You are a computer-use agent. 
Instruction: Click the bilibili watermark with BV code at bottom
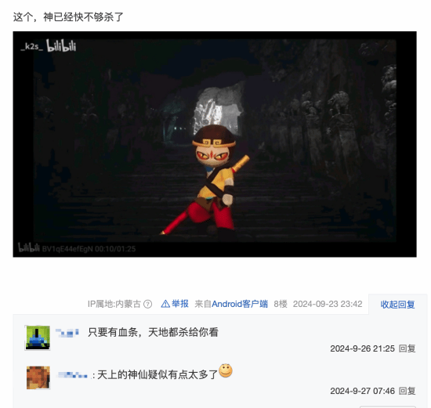tap(77, 248)
